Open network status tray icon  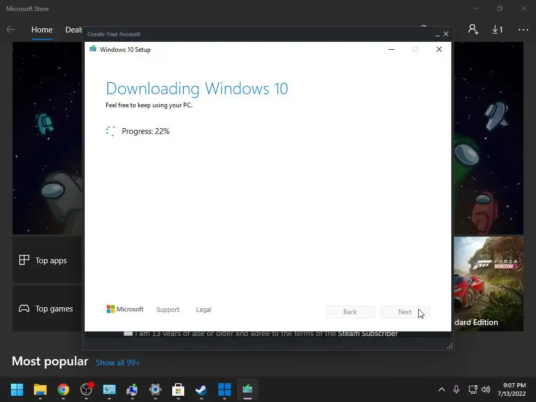coord(473,389)
